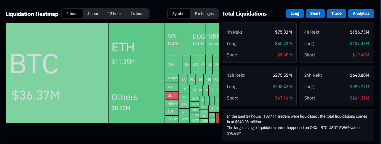
Task: Click the Long button
Action: click(x=295, y=13)
